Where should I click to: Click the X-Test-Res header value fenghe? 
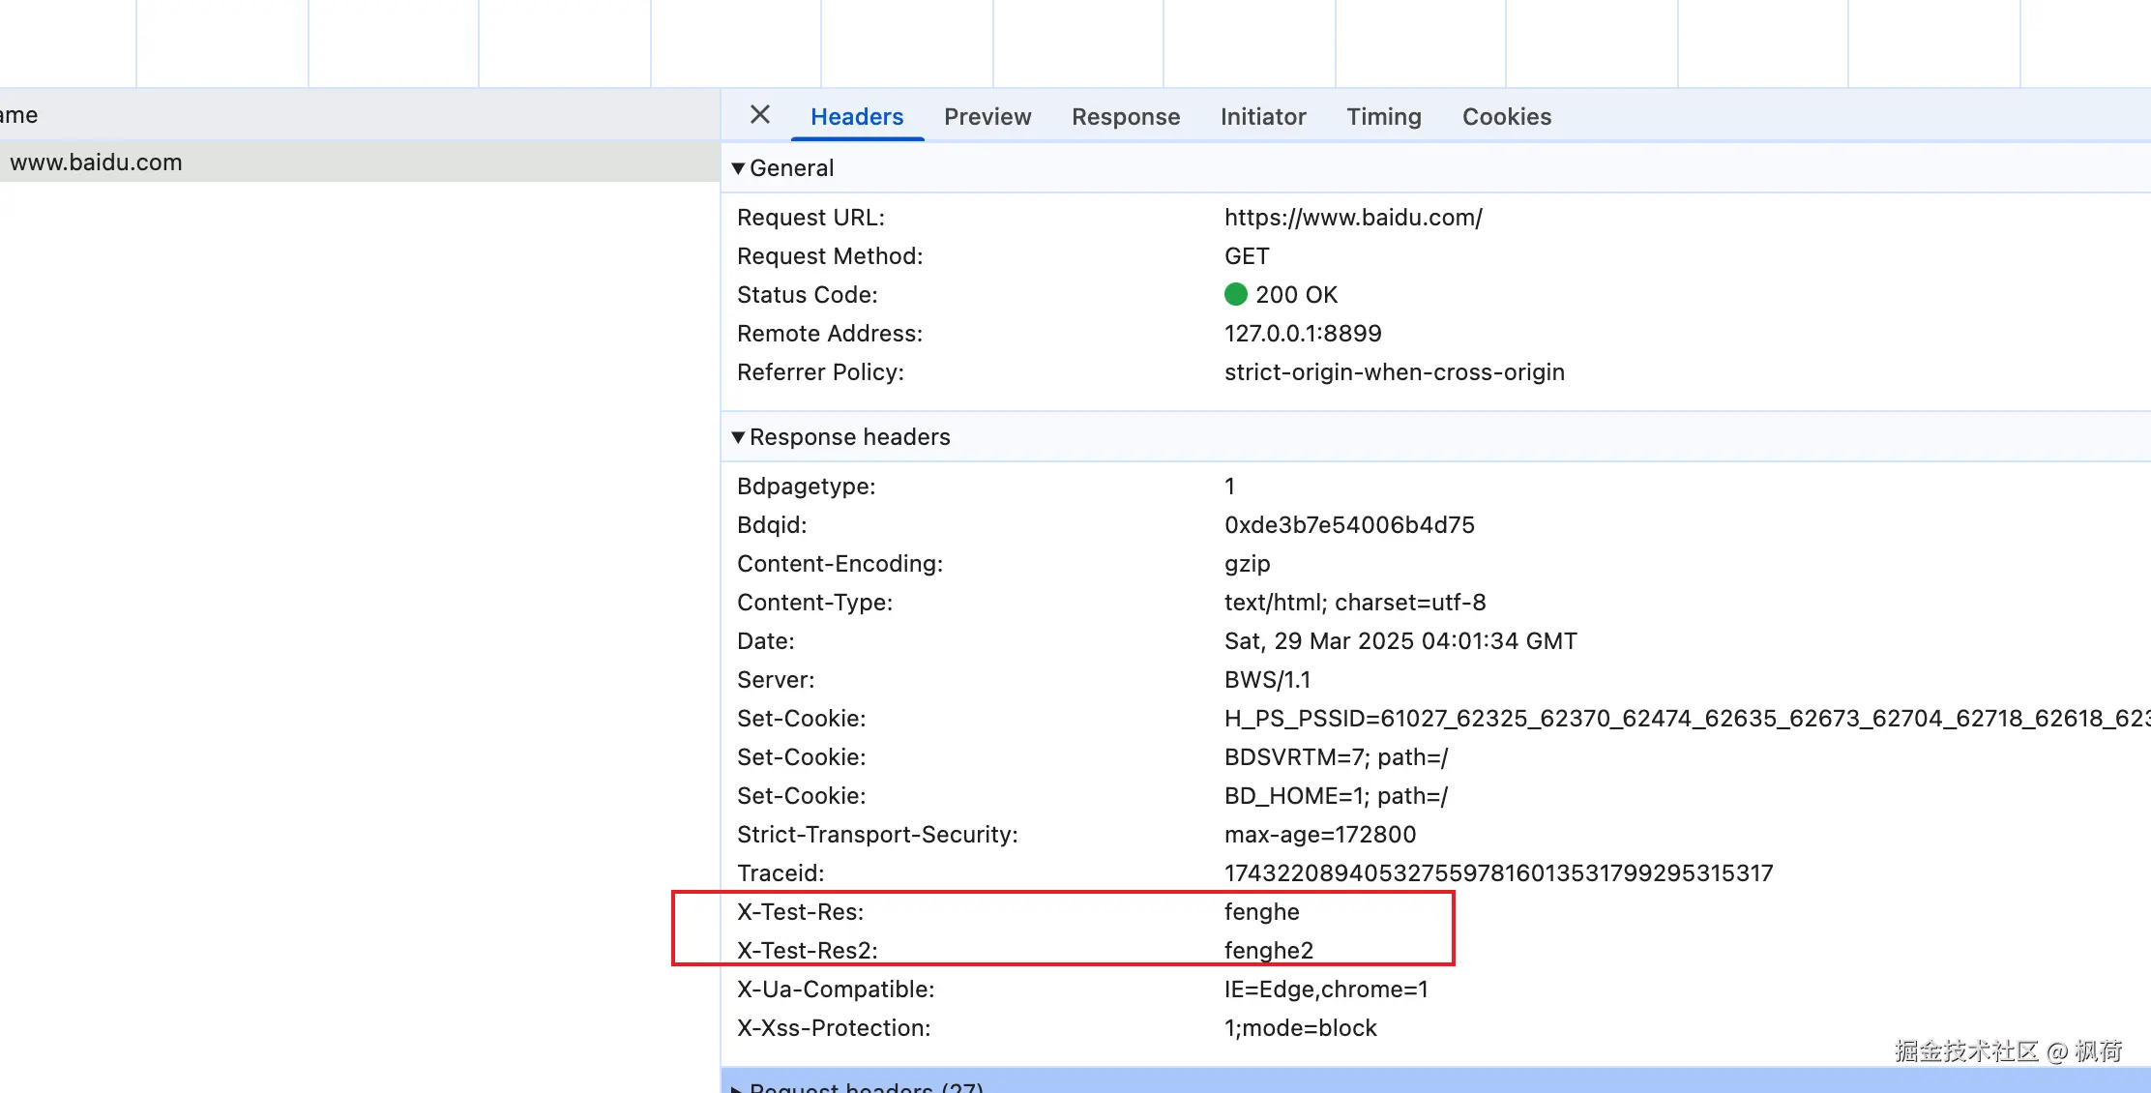(x=1261, y=912)
